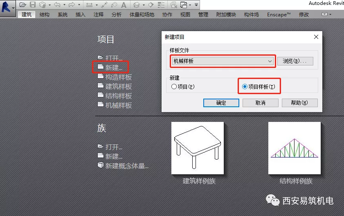Open the Measure tool dropdown arrow
The width and height of the screenshot is (344, 216).
click(97, 4)
